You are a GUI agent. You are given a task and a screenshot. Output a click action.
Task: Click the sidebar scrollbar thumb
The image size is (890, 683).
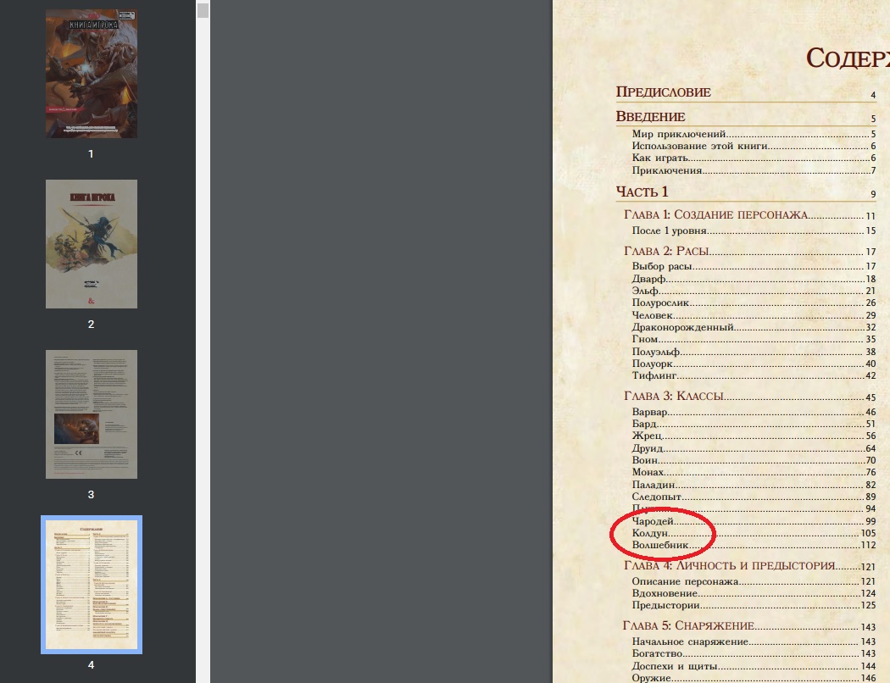pyautogui.click(x=203, y=9)
